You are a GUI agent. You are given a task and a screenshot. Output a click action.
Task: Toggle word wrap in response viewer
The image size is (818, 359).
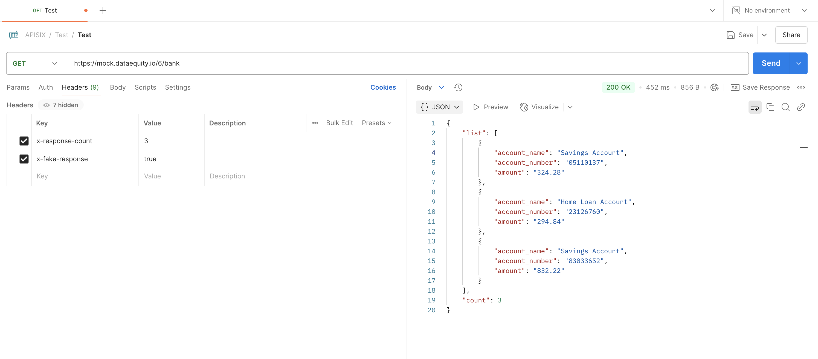pyautogui.click(x=755, y=107)
